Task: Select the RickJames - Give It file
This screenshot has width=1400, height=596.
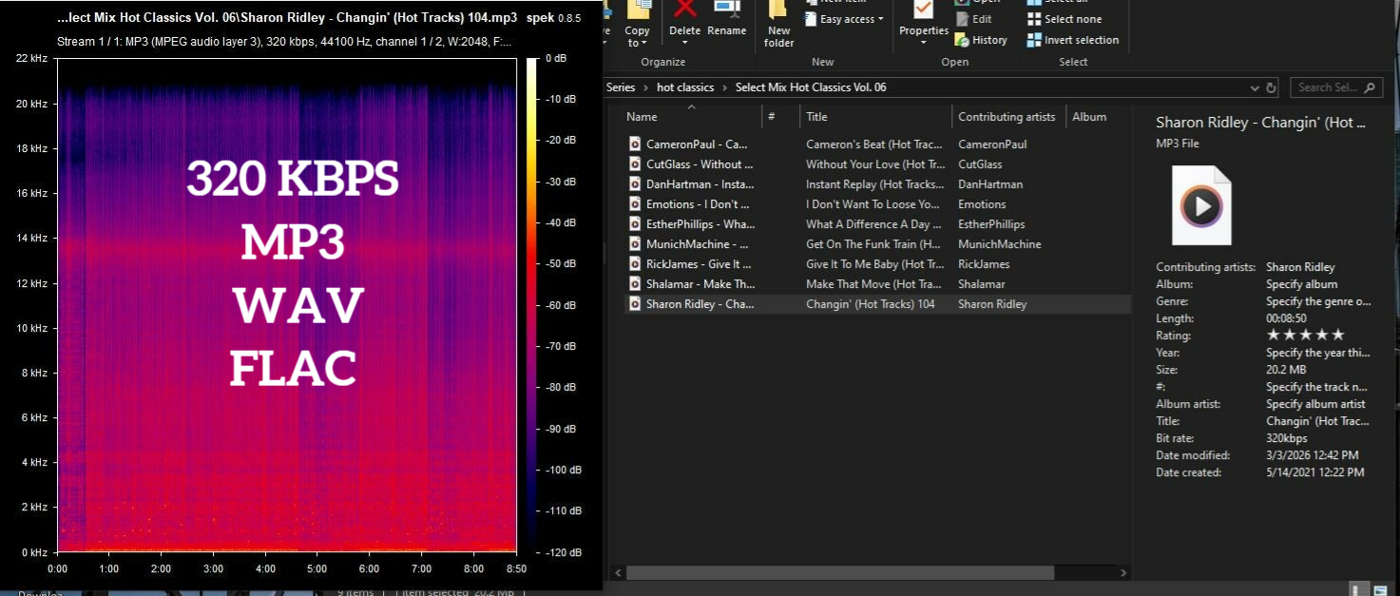Action: tap(698, 264)
